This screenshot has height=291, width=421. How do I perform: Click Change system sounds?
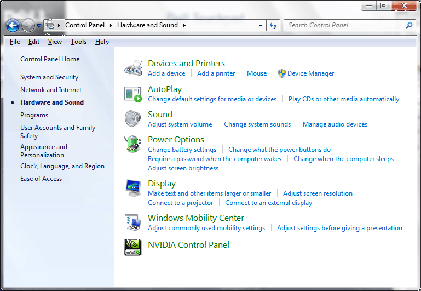[x=257, y=124]
